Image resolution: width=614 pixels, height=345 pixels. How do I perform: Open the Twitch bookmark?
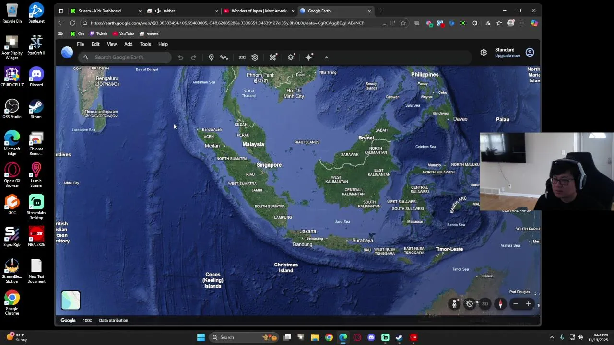coord(98,34)
